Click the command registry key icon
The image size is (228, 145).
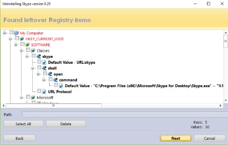tap(56, 80)
